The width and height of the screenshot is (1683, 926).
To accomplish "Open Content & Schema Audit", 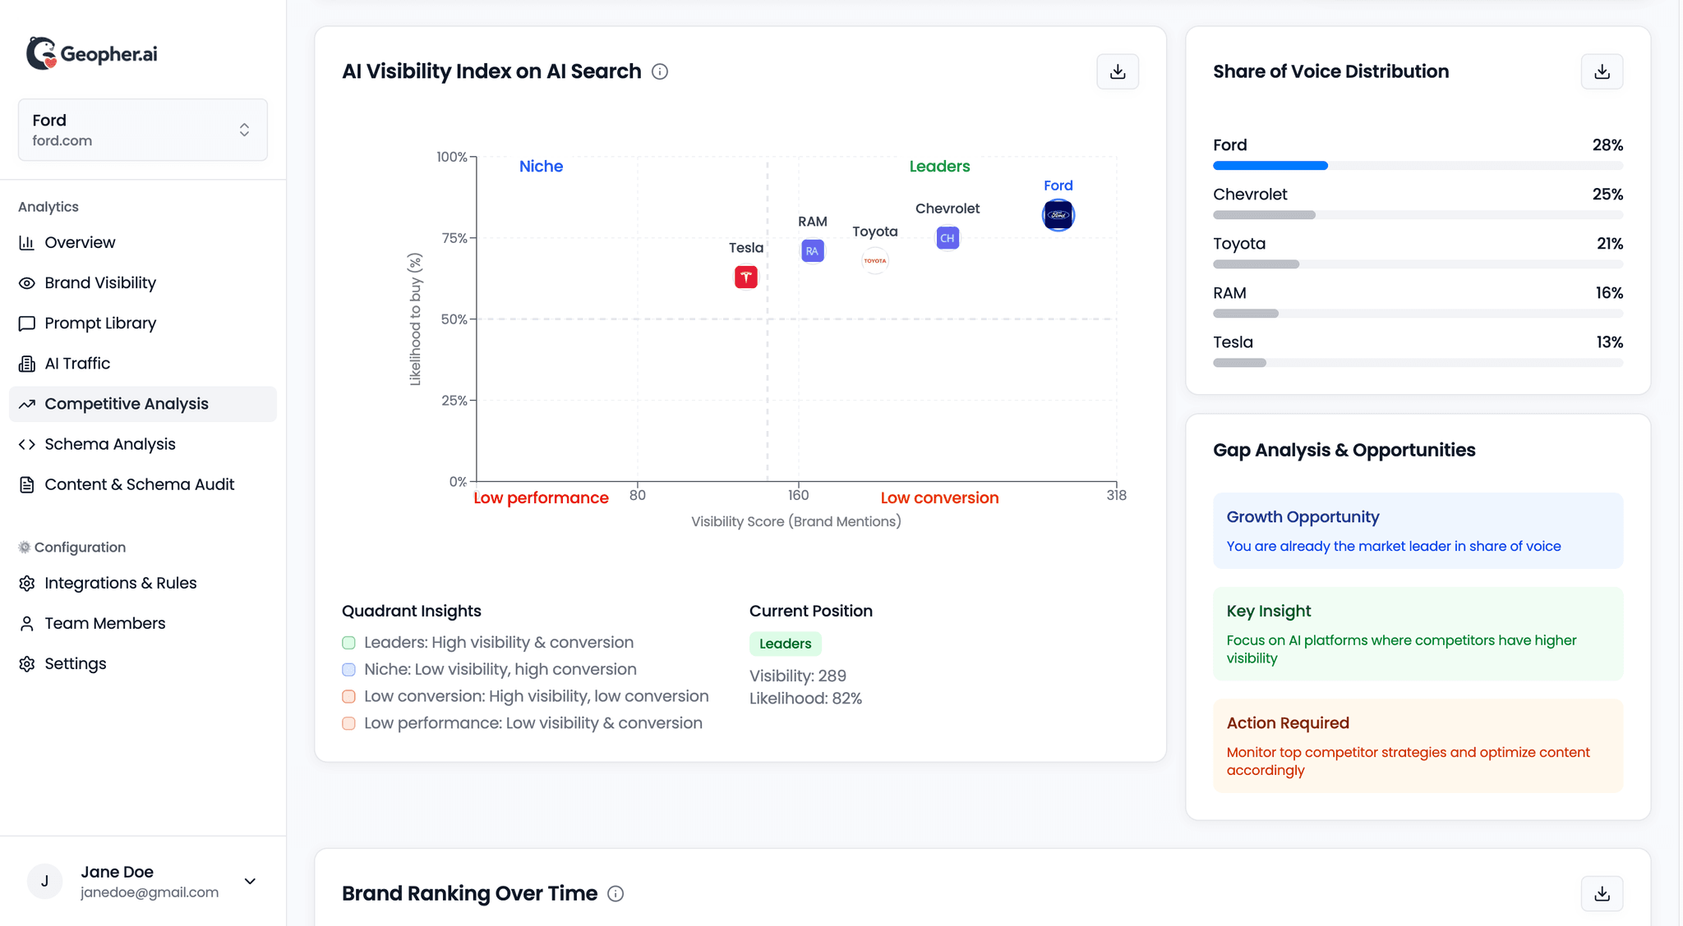I will (x=140, y=484).
